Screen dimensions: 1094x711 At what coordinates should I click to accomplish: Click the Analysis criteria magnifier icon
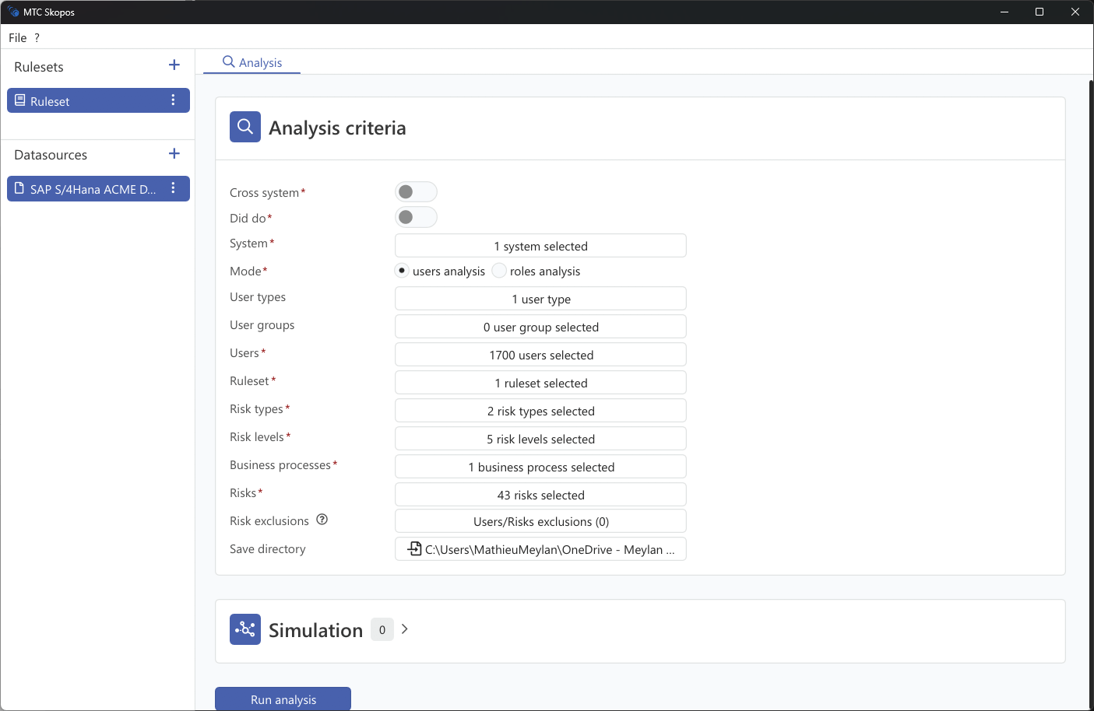[x=244, y=126]
